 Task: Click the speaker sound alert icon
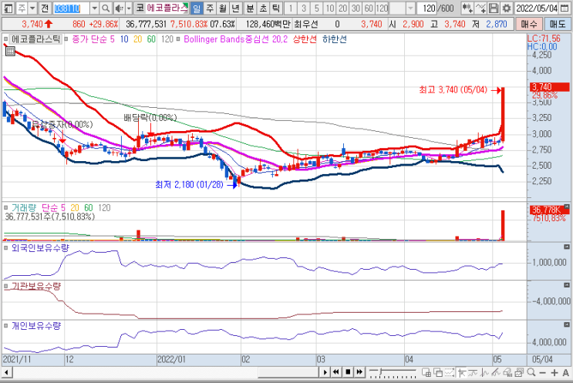click(x=119, y=8)
